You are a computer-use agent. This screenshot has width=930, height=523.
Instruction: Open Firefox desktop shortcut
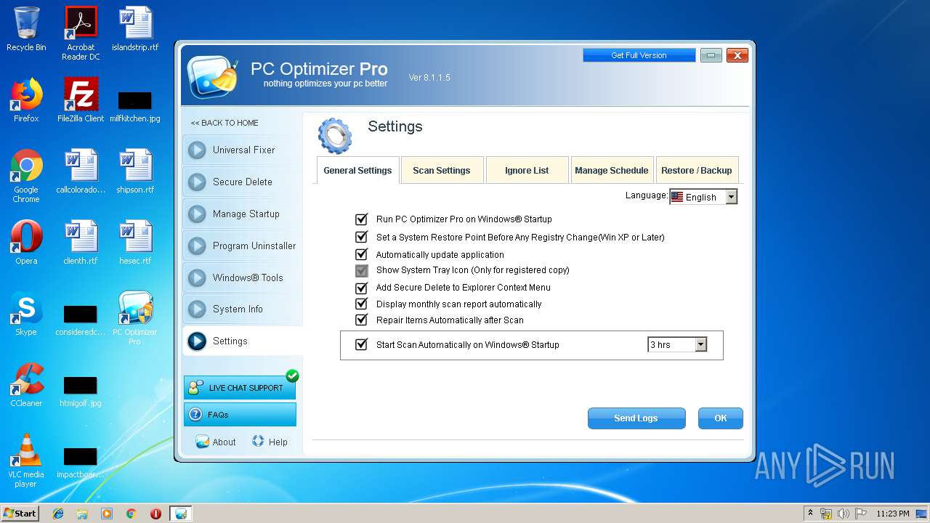(26, 100)
